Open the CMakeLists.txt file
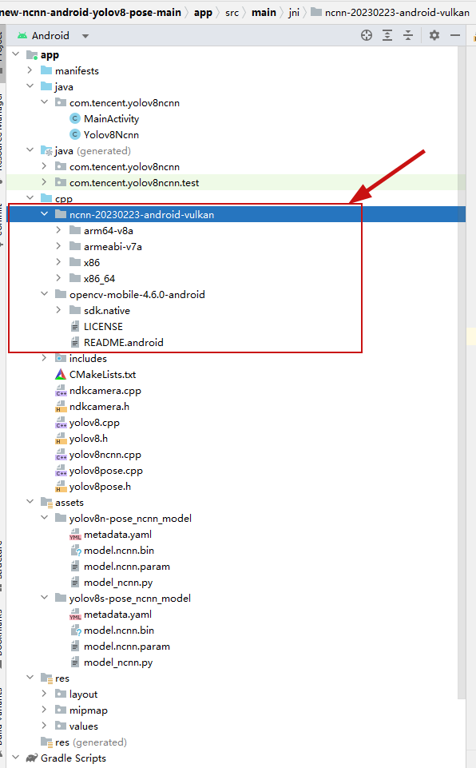 tap(102, 375)
